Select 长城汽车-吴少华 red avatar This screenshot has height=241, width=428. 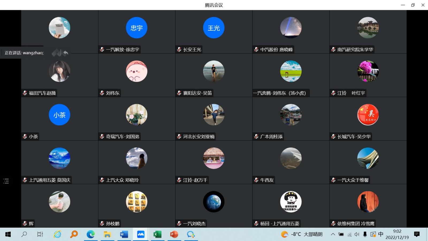pyautogui.click(x=368, y=115)
